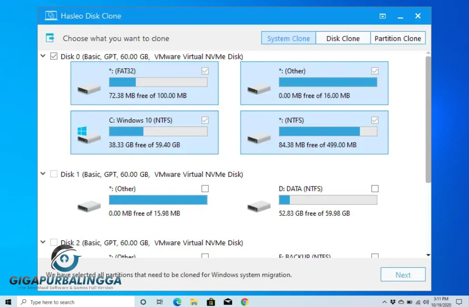Open the Windows Start menu

(8, 302)
